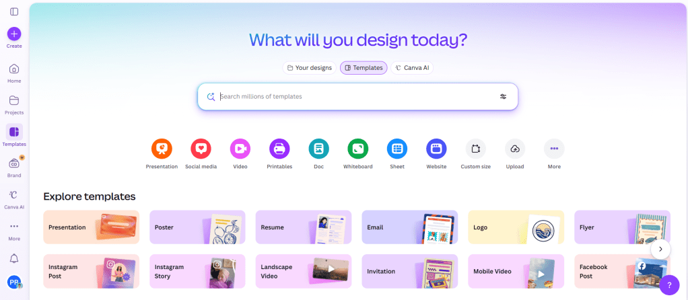
Task: Select the Video design icon
Action: 240,149
